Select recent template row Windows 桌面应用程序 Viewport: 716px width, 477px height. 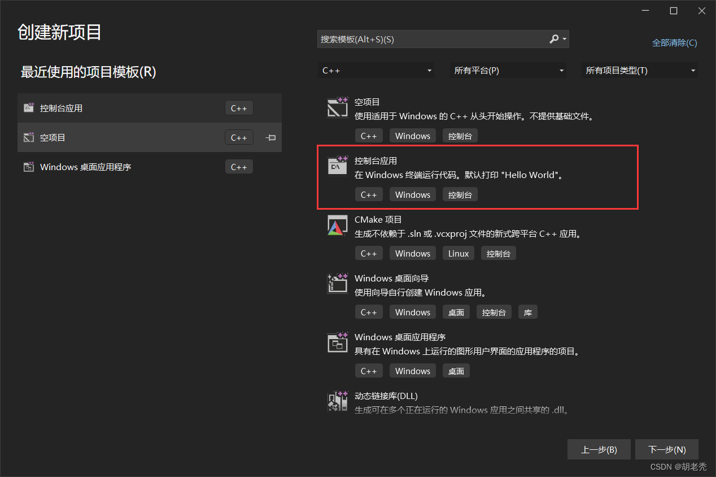pos(150,167)
